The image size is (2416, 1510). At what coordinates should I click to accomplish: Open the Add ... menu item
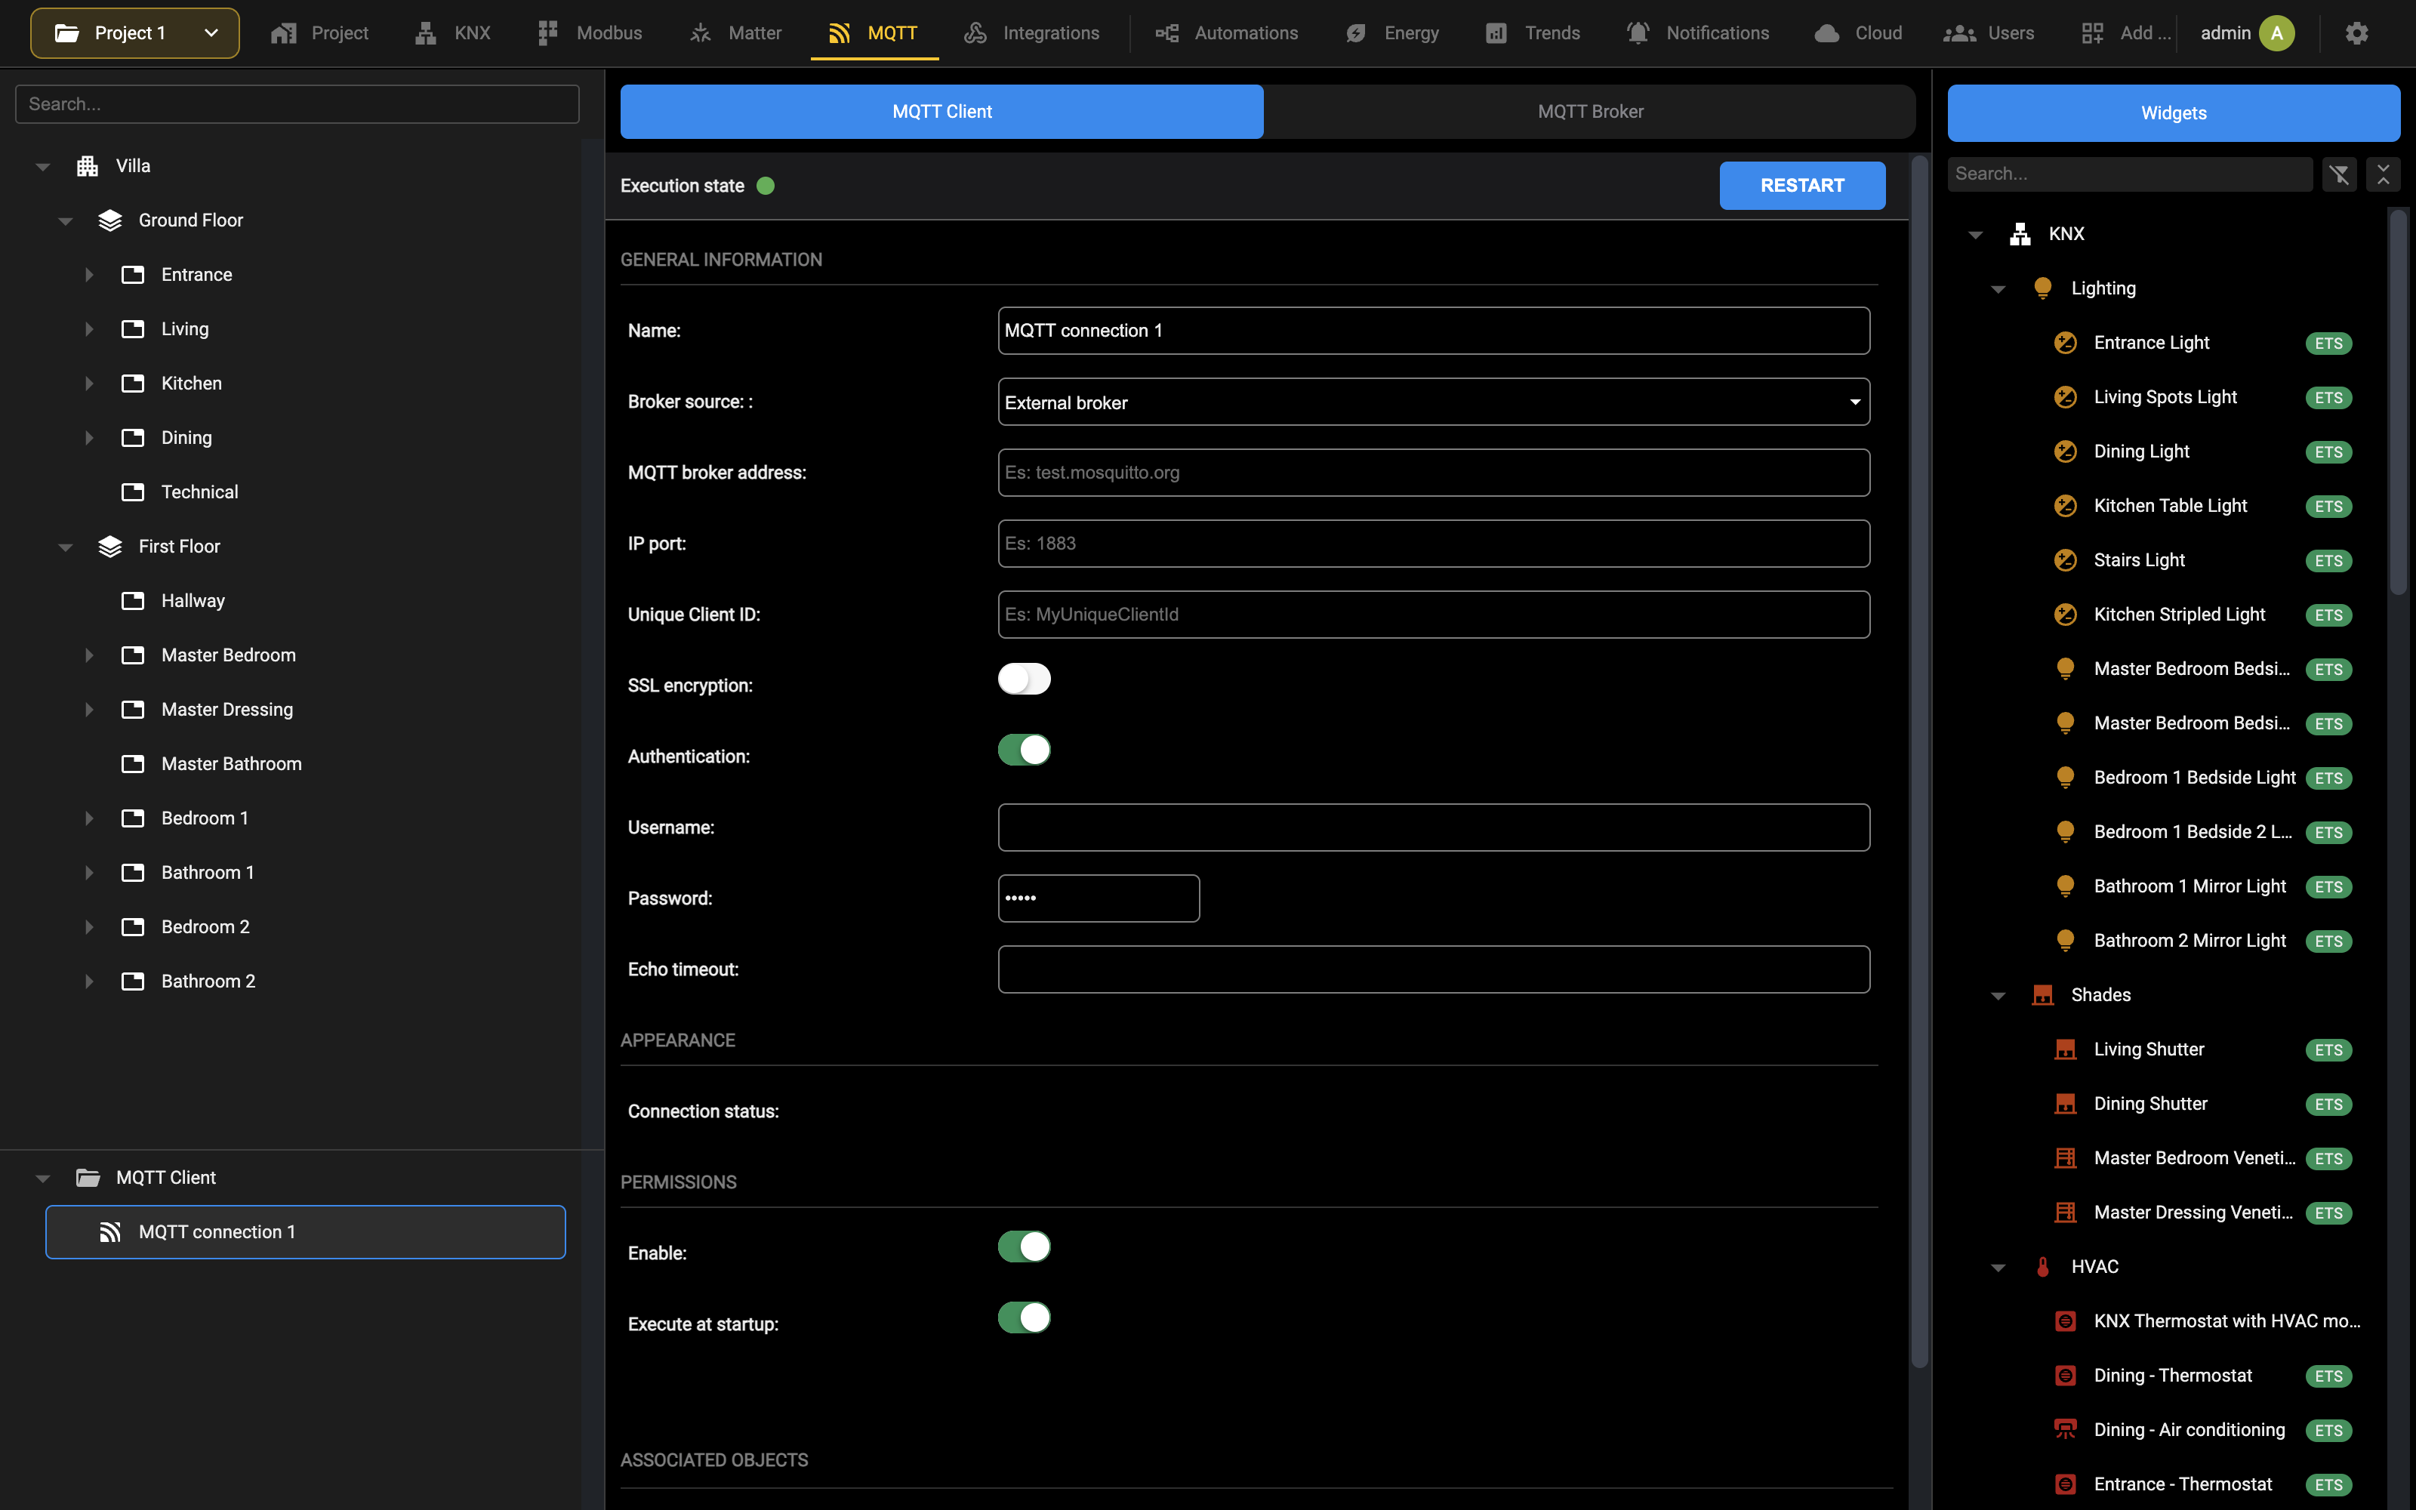pyautogui.click(x=2127, y=33)
